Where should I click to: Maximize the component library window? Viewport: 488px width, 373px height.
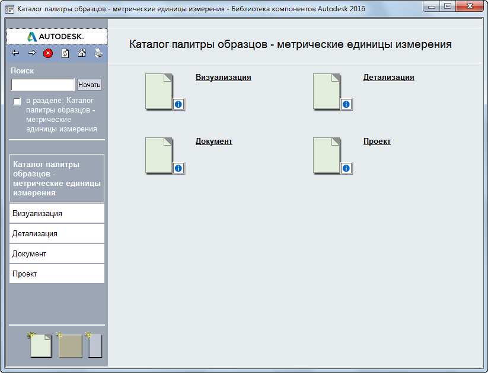(448, 6)
